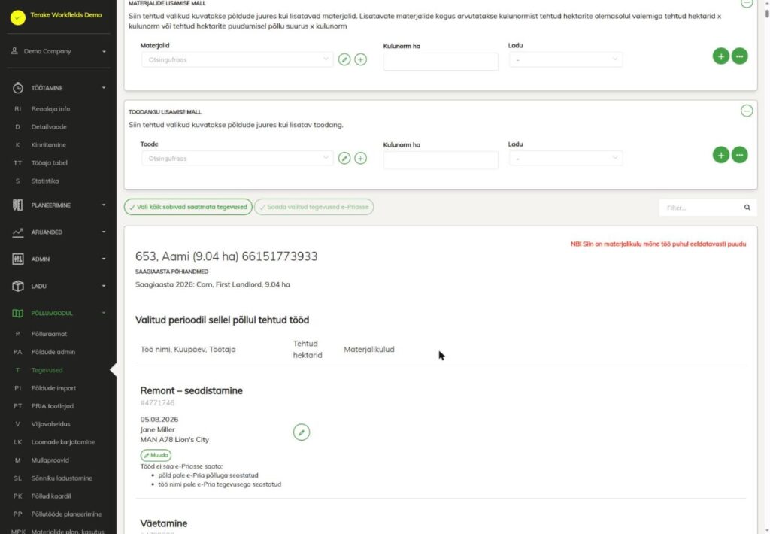Click Vali kõik sobivad saatmata tegevused
This screenshot has width=770, height=534.
pos(188,207)
